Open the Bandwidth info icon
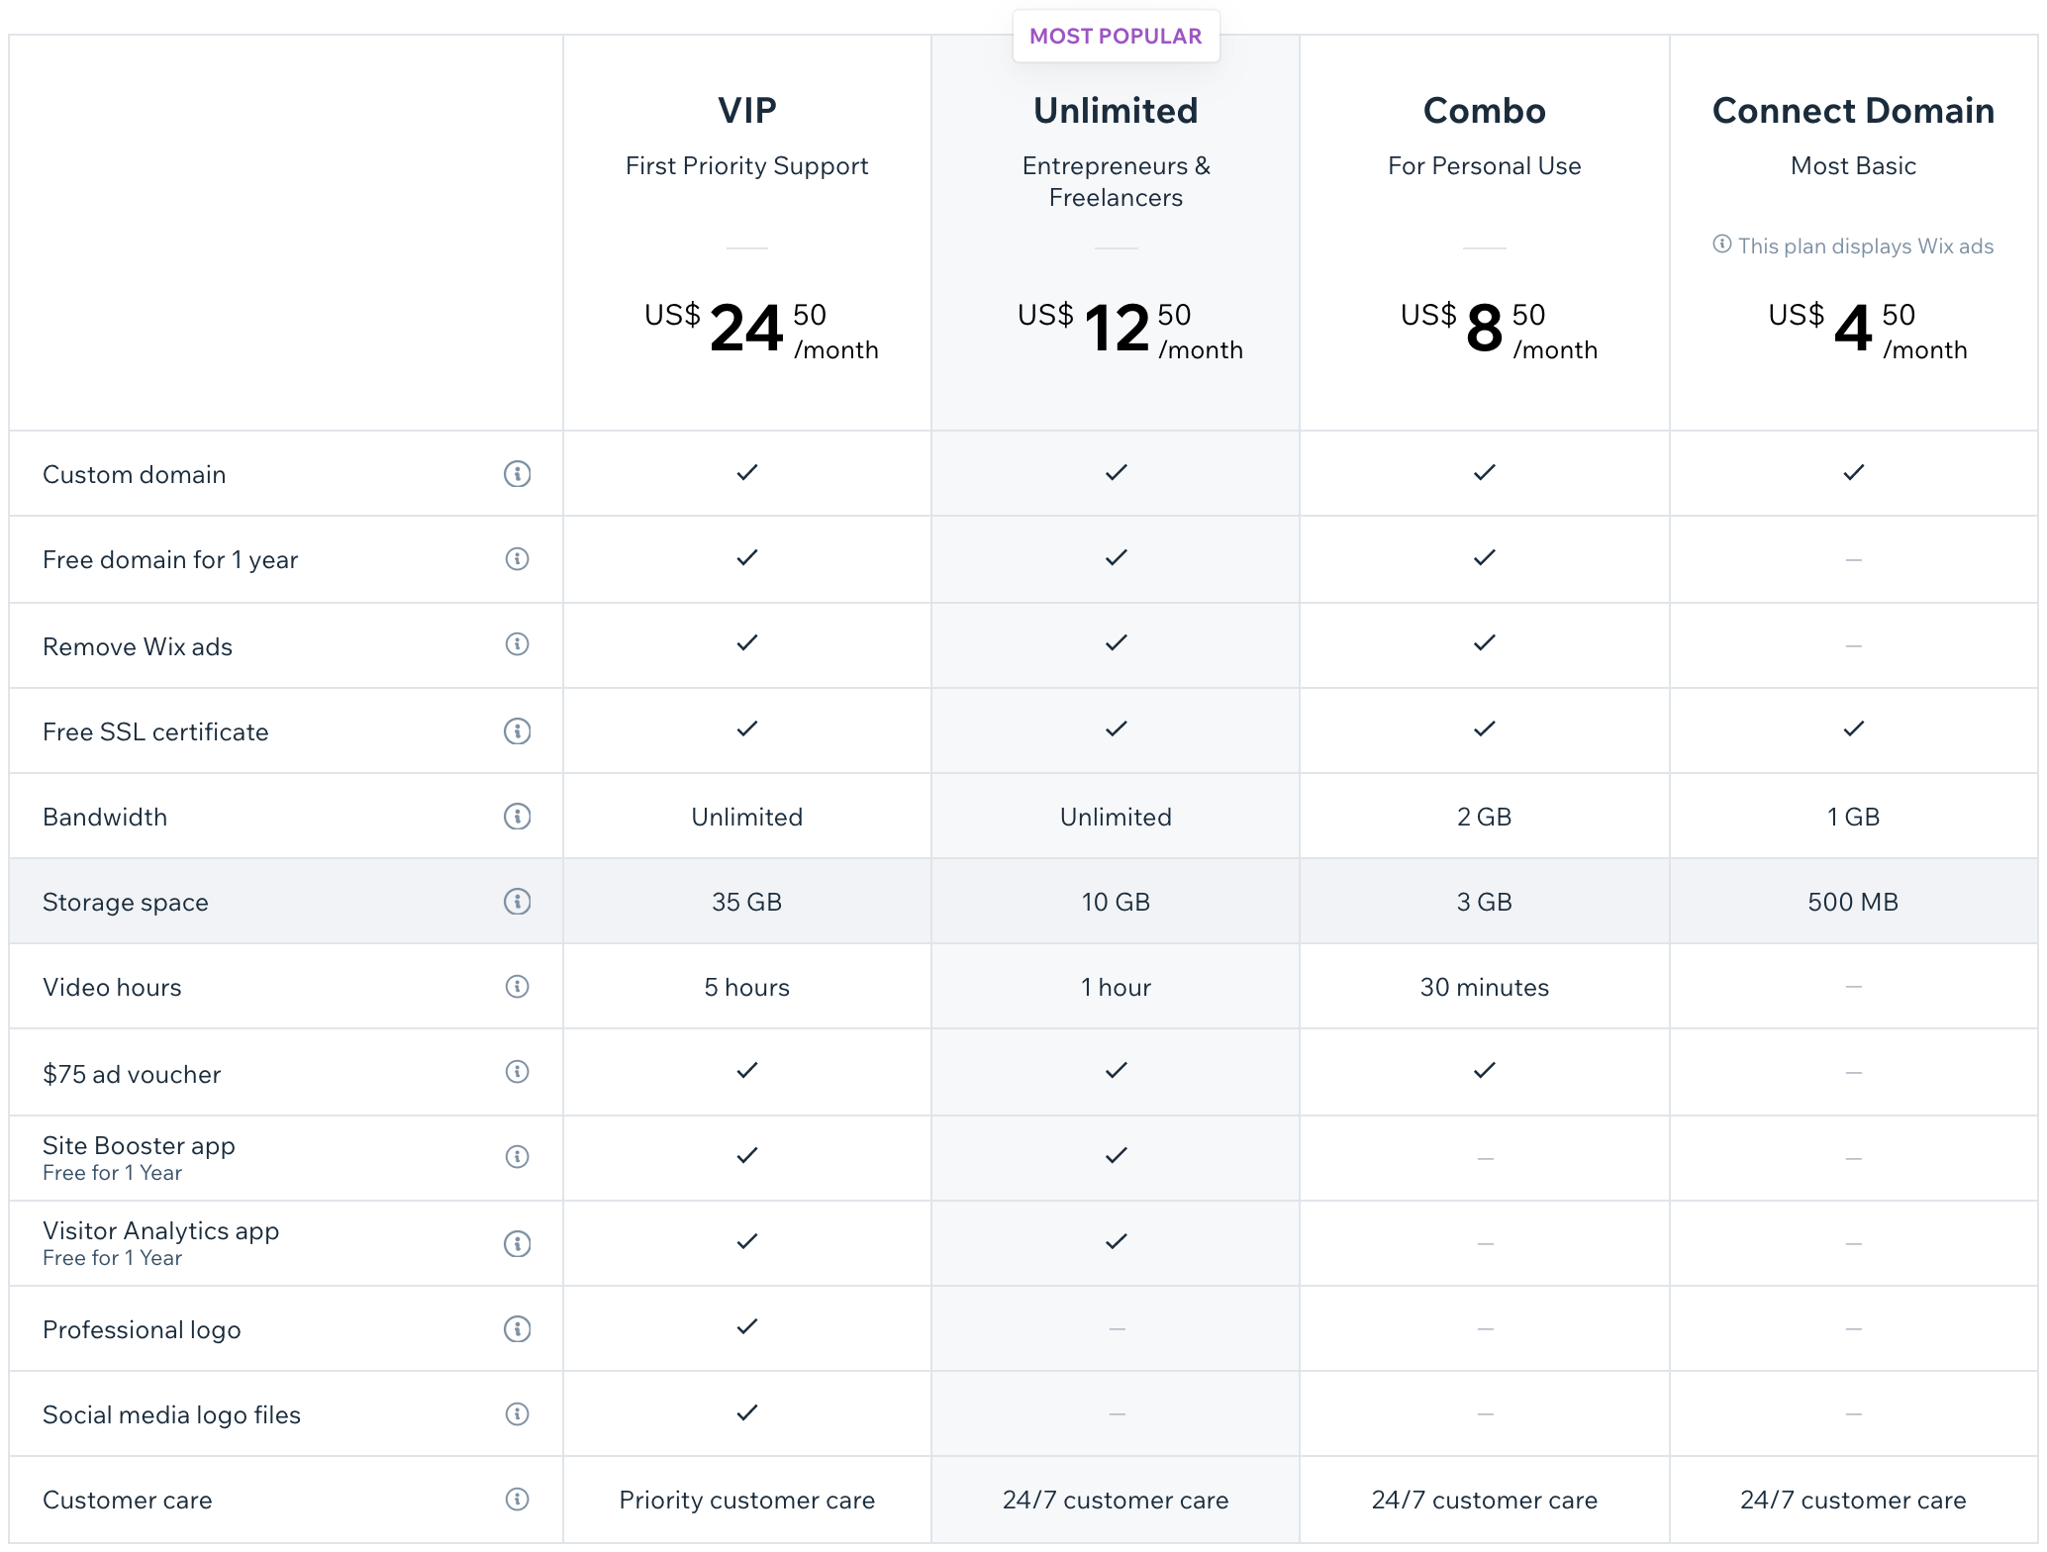Image resolution: width=2047 pixels, height=1552 pixels. [517, 817]
